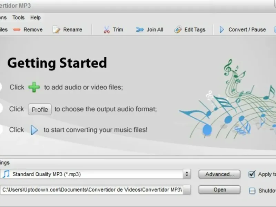The height and width of the screenshot is (207, 276).
Task: Expand the Standard Quality MP3 profile dropdown
Action: tap(95, 174)
